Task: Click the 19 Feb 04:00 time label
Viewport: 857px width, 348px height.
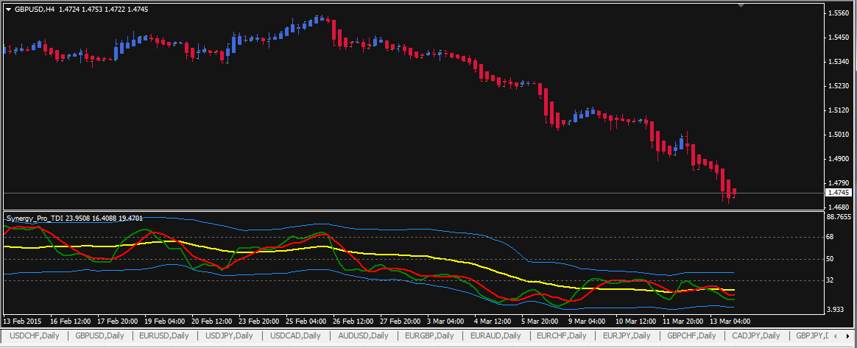Action: click(165, 322)
